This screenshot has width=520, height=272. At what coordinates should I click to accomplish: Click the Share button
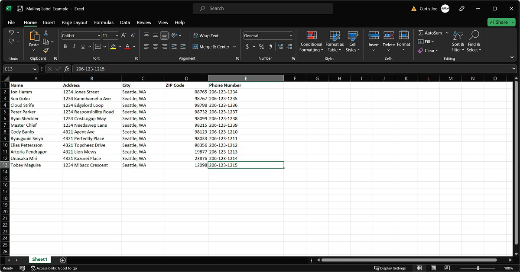pyautogui.click(x=501, y=22)
